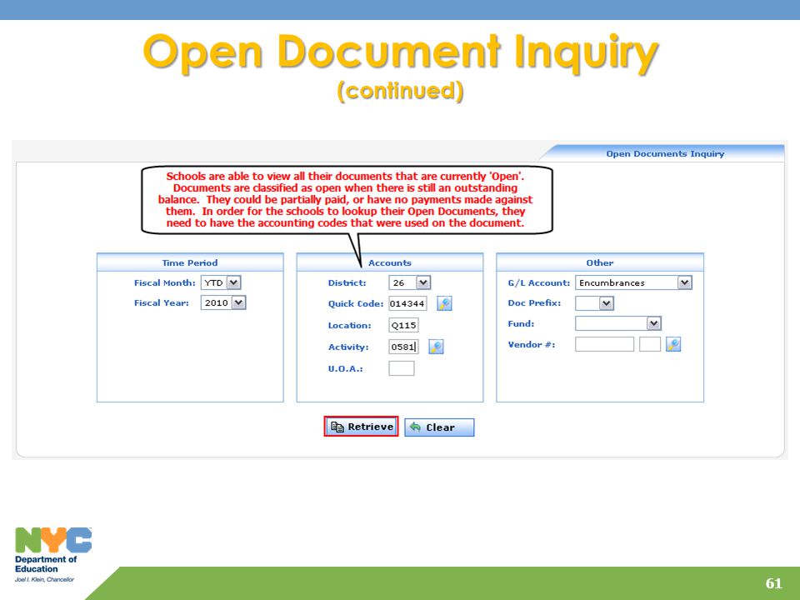The width and height of the screenshot is (800, 600).
Task: Click the Accounts panel header
Action: point(390,262)
